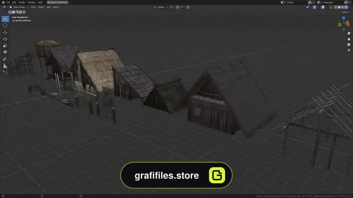Open overlays options dropdown arrow

(x=326, y=7)
